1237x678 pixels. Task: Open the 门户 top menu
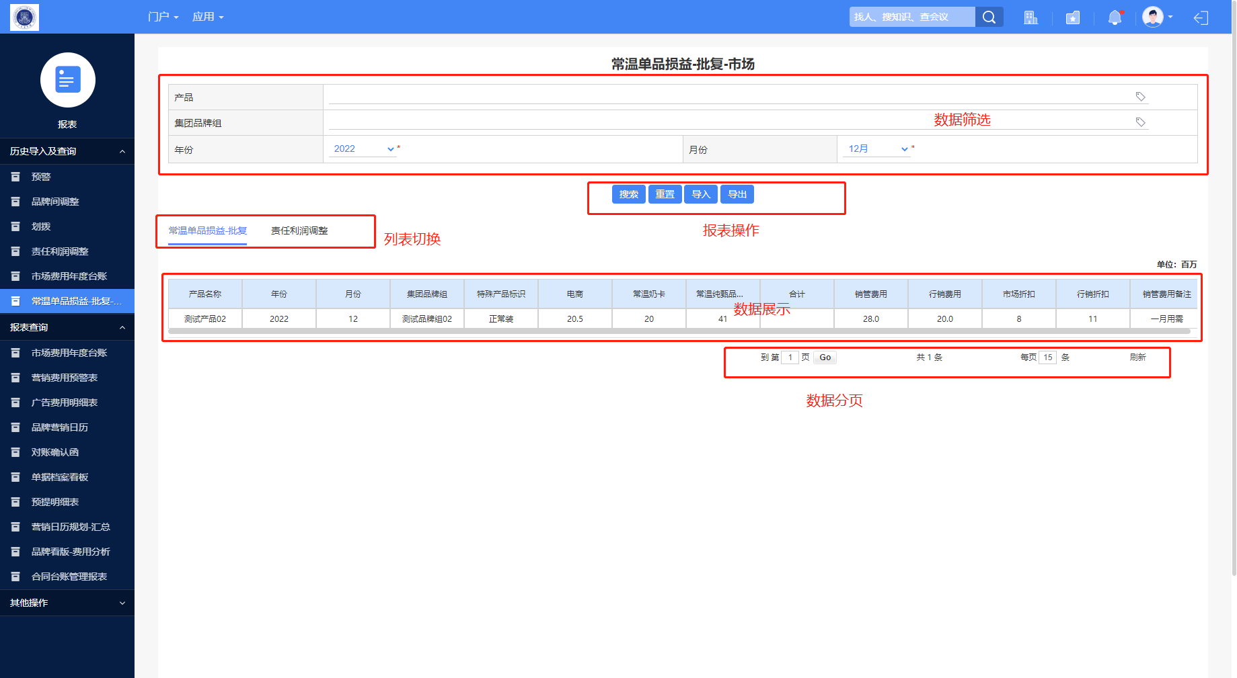pyautogui.click(x=163, y=17)
